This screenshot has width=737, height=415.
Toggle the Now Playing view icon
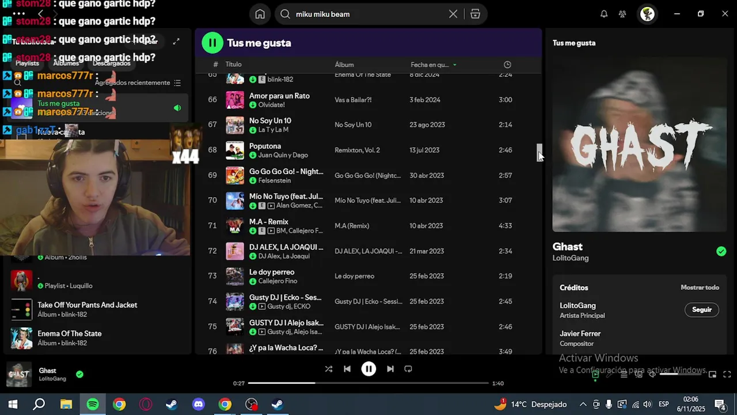tap(596, 374)
